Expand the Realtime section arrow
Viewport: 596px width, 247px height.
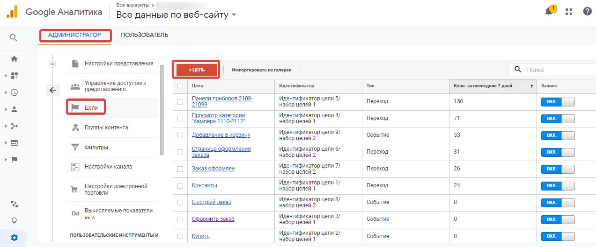point(6,92)
